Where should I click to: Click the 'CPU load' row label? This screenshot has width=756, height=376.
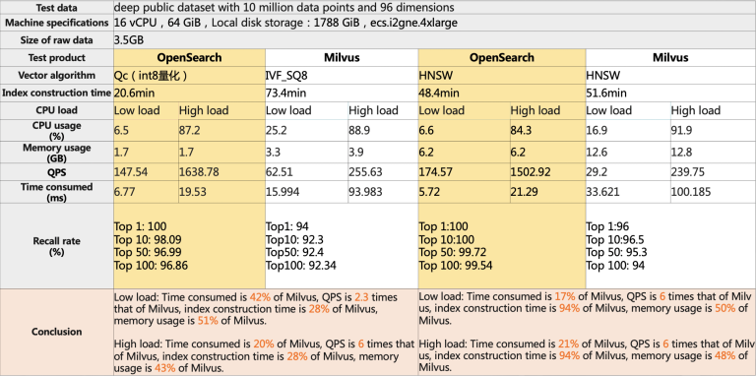tap(57, 110)
